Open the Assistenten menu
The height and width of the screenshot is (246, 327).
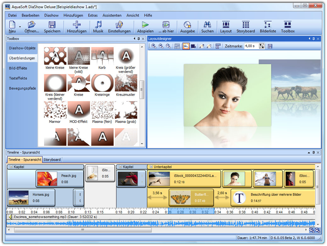coord(112,15)
